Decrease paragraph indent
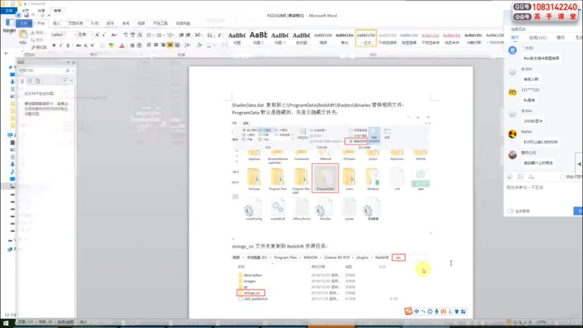The width and height of the screenshot is (583, 328). pos(182,34)
